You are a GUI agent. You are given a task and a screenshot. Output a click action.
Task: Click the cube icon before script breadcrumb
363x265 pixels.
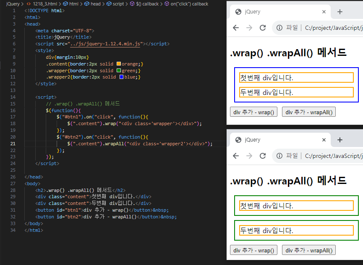coord(109,4)
